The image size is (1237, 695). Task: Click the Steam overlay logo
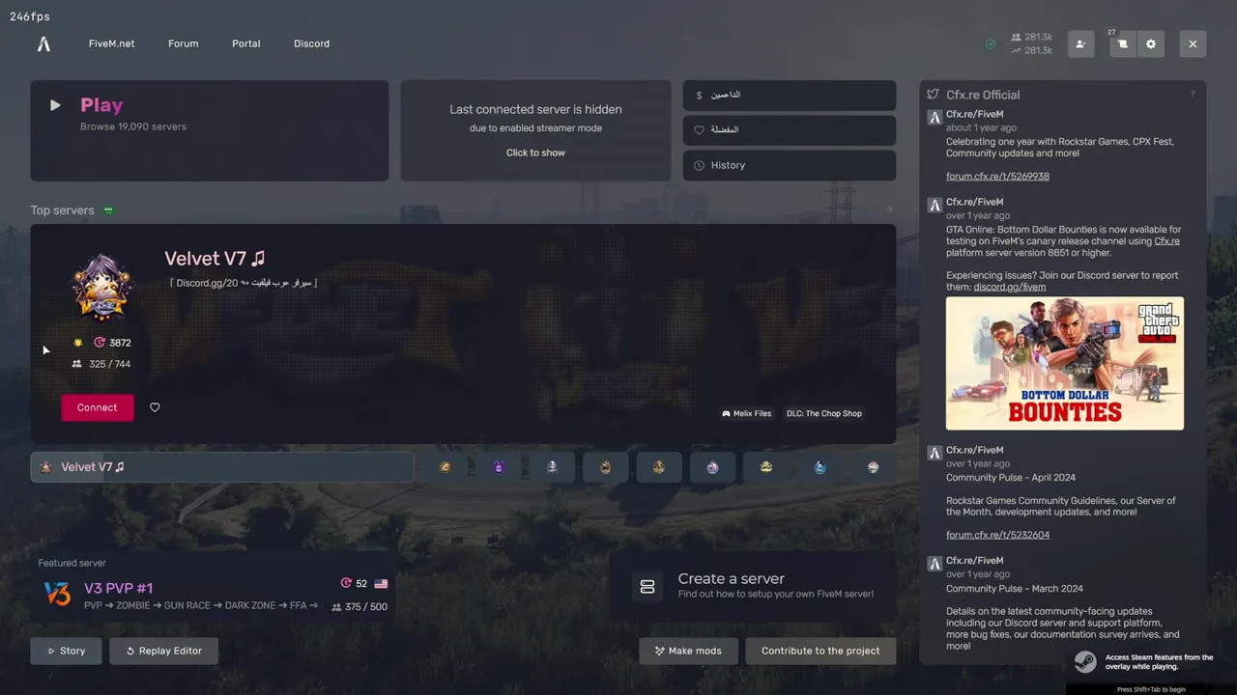(x=1085, y=662)
